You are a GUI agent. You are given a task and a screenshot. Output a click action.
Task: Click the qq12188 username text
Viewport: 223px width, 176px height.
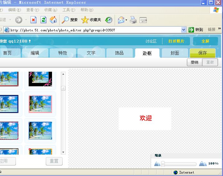(x=18, y=41)
